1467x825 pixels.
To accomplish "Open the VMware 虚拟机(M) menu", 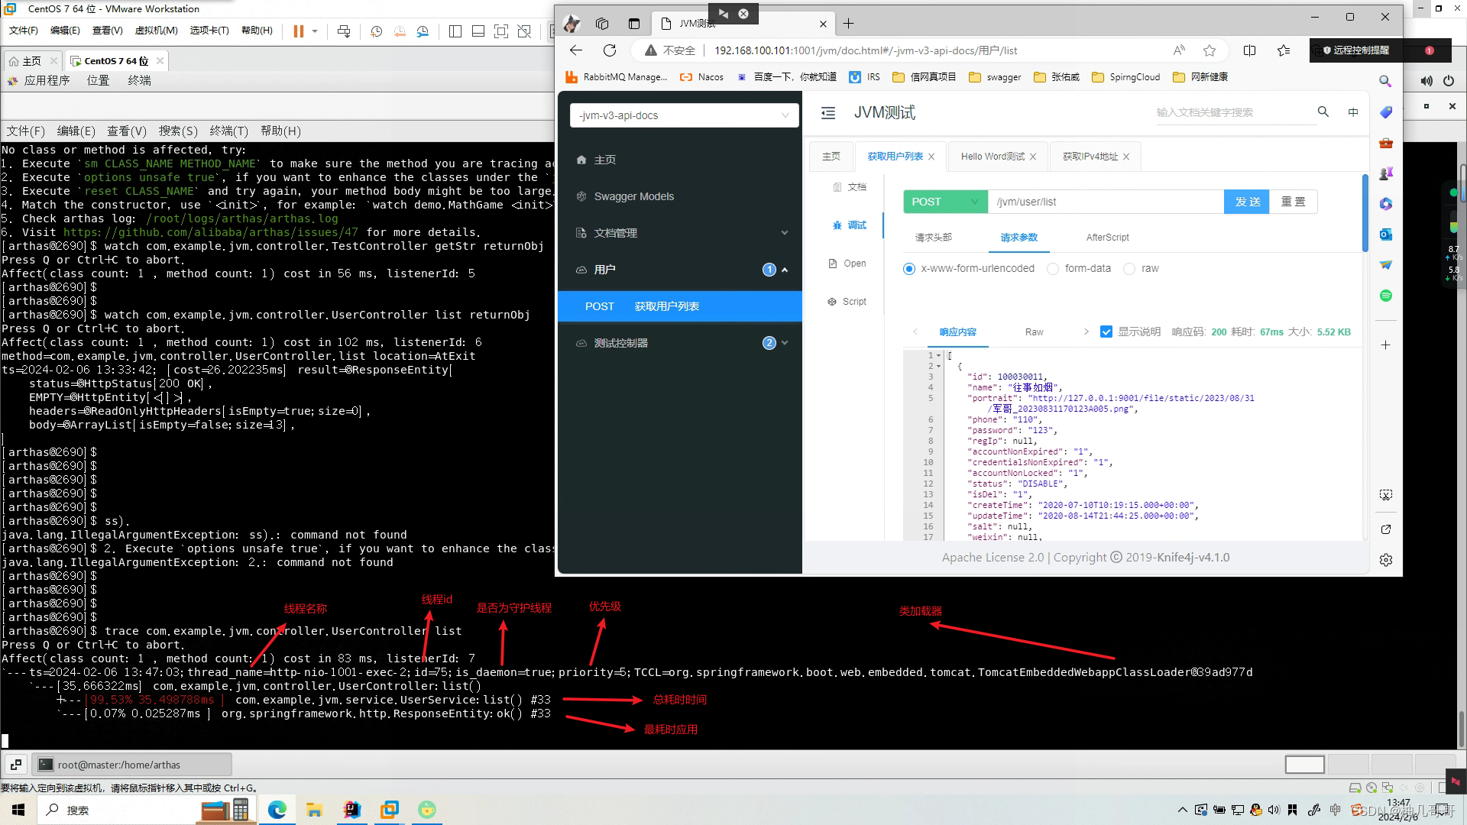I will [156, 31].
